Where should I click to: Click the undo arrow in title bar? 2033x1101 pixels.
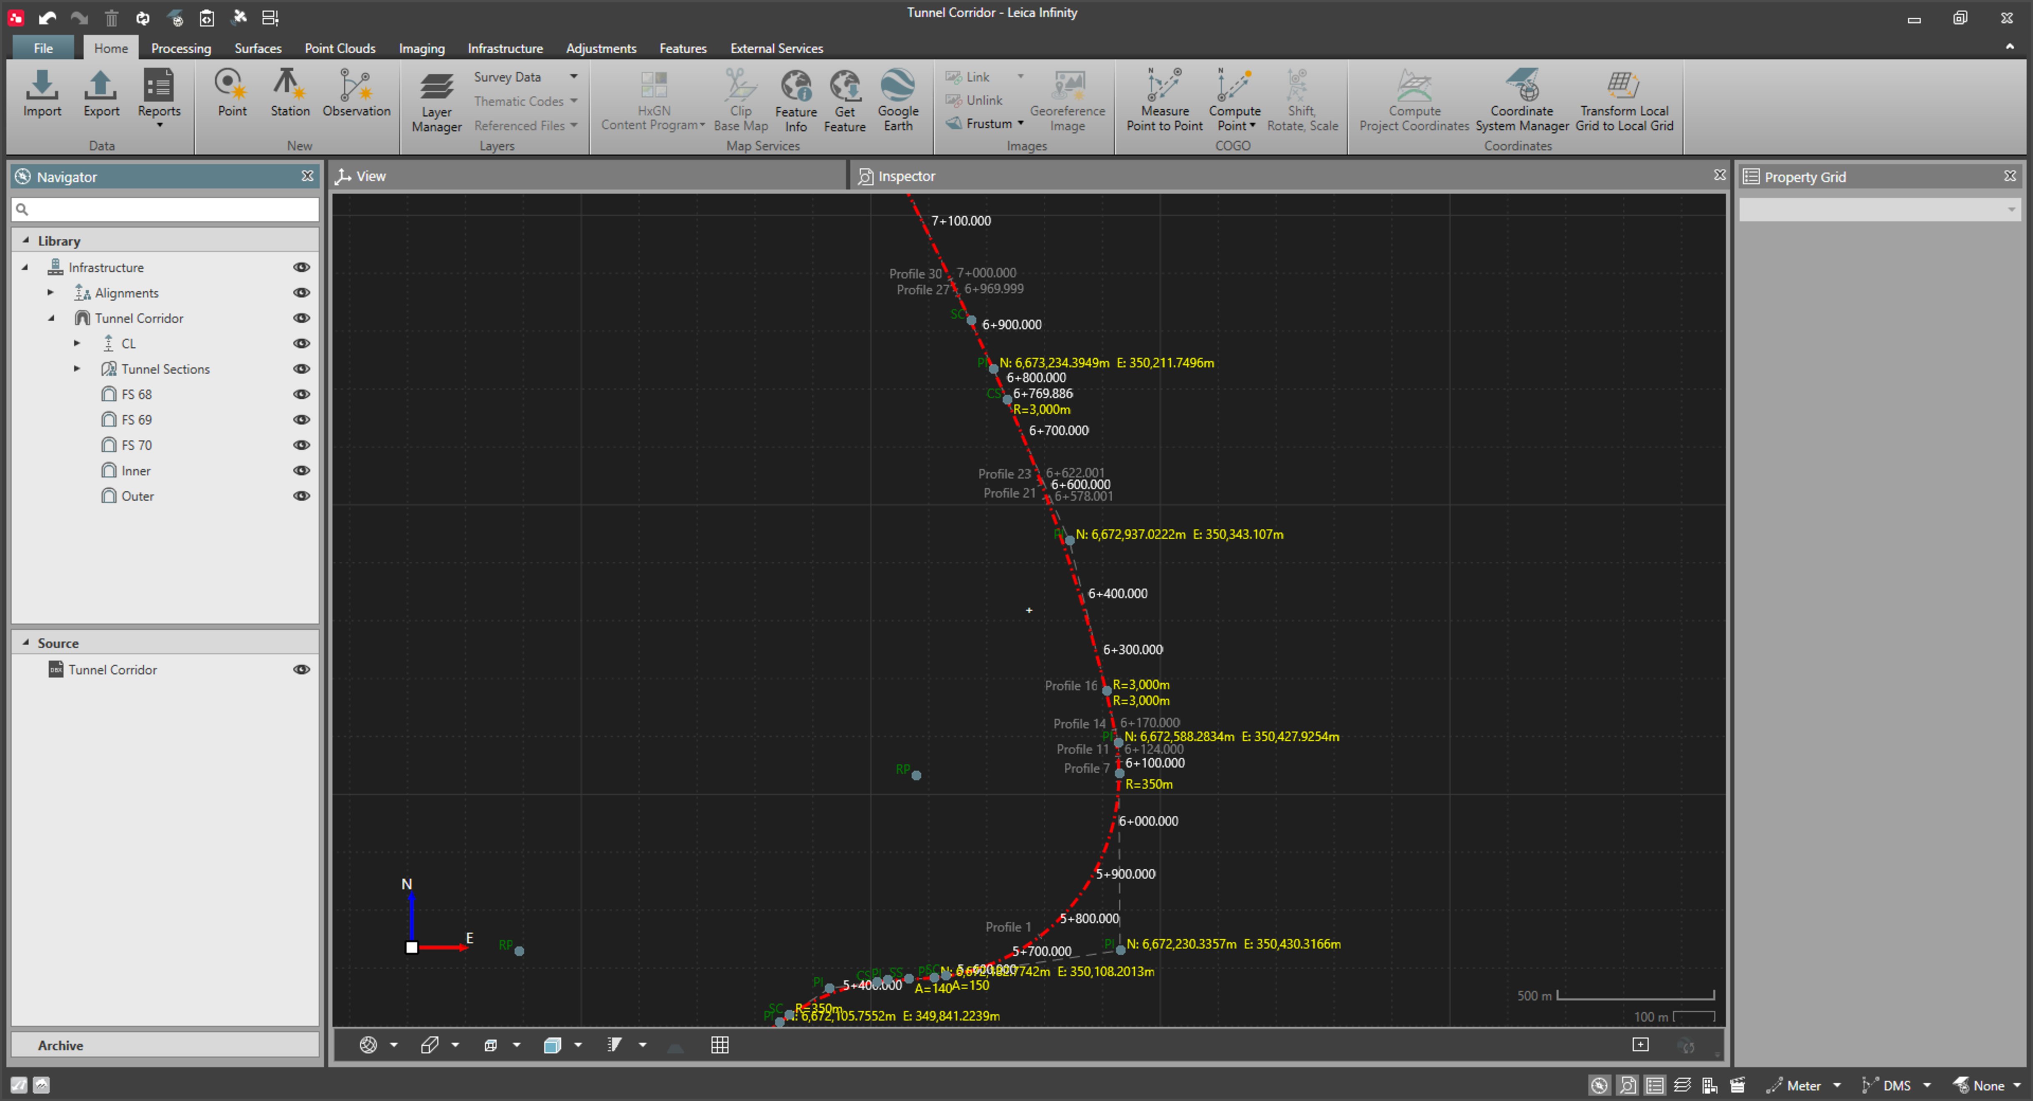[48, 18]
